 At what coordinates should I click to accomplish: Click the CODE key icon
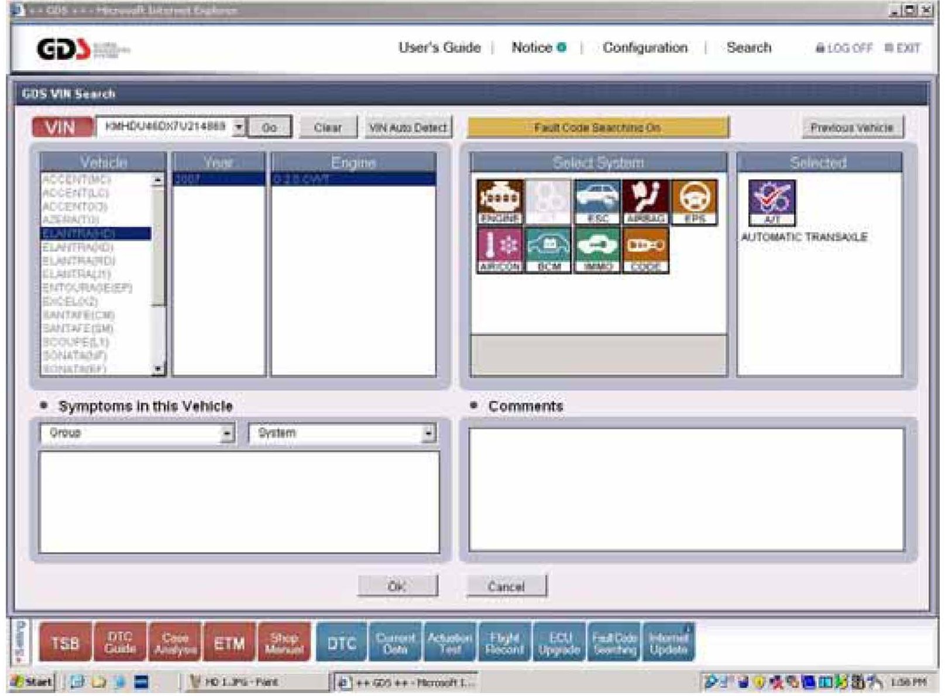[x=645, y=250]
